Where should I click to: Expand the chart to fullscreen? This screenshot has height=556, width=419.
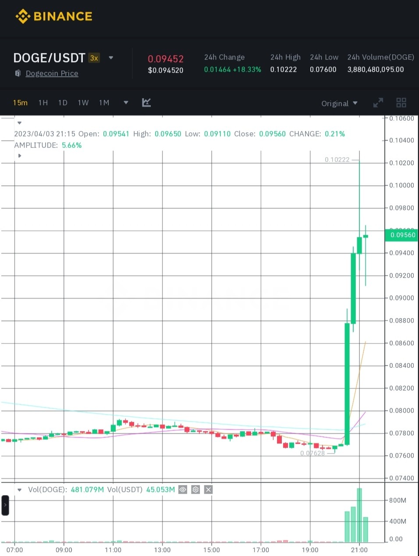(378, 103)
